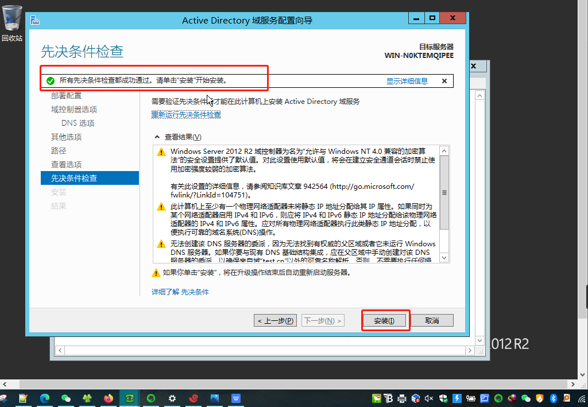The width and height of the screenshot is (588, 407).
Task: Click the 安装(I) button
Action: pos(384,321)
